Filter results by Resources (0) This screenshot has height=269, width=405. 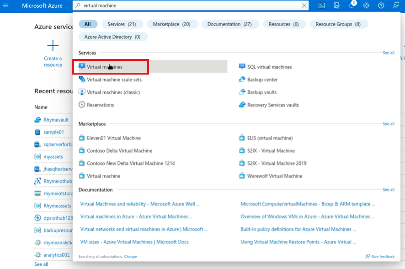point(284,24)
